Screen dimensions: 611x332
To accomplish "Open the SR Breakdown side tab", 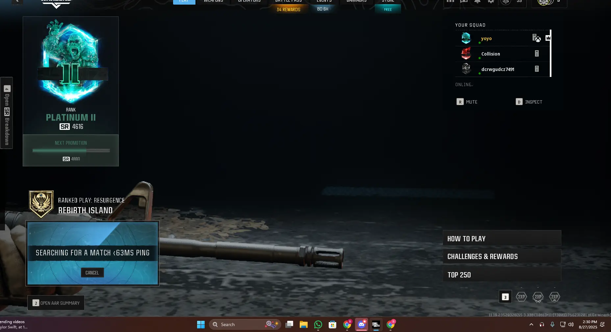I will pyautogui.click(x=7, y=113).
